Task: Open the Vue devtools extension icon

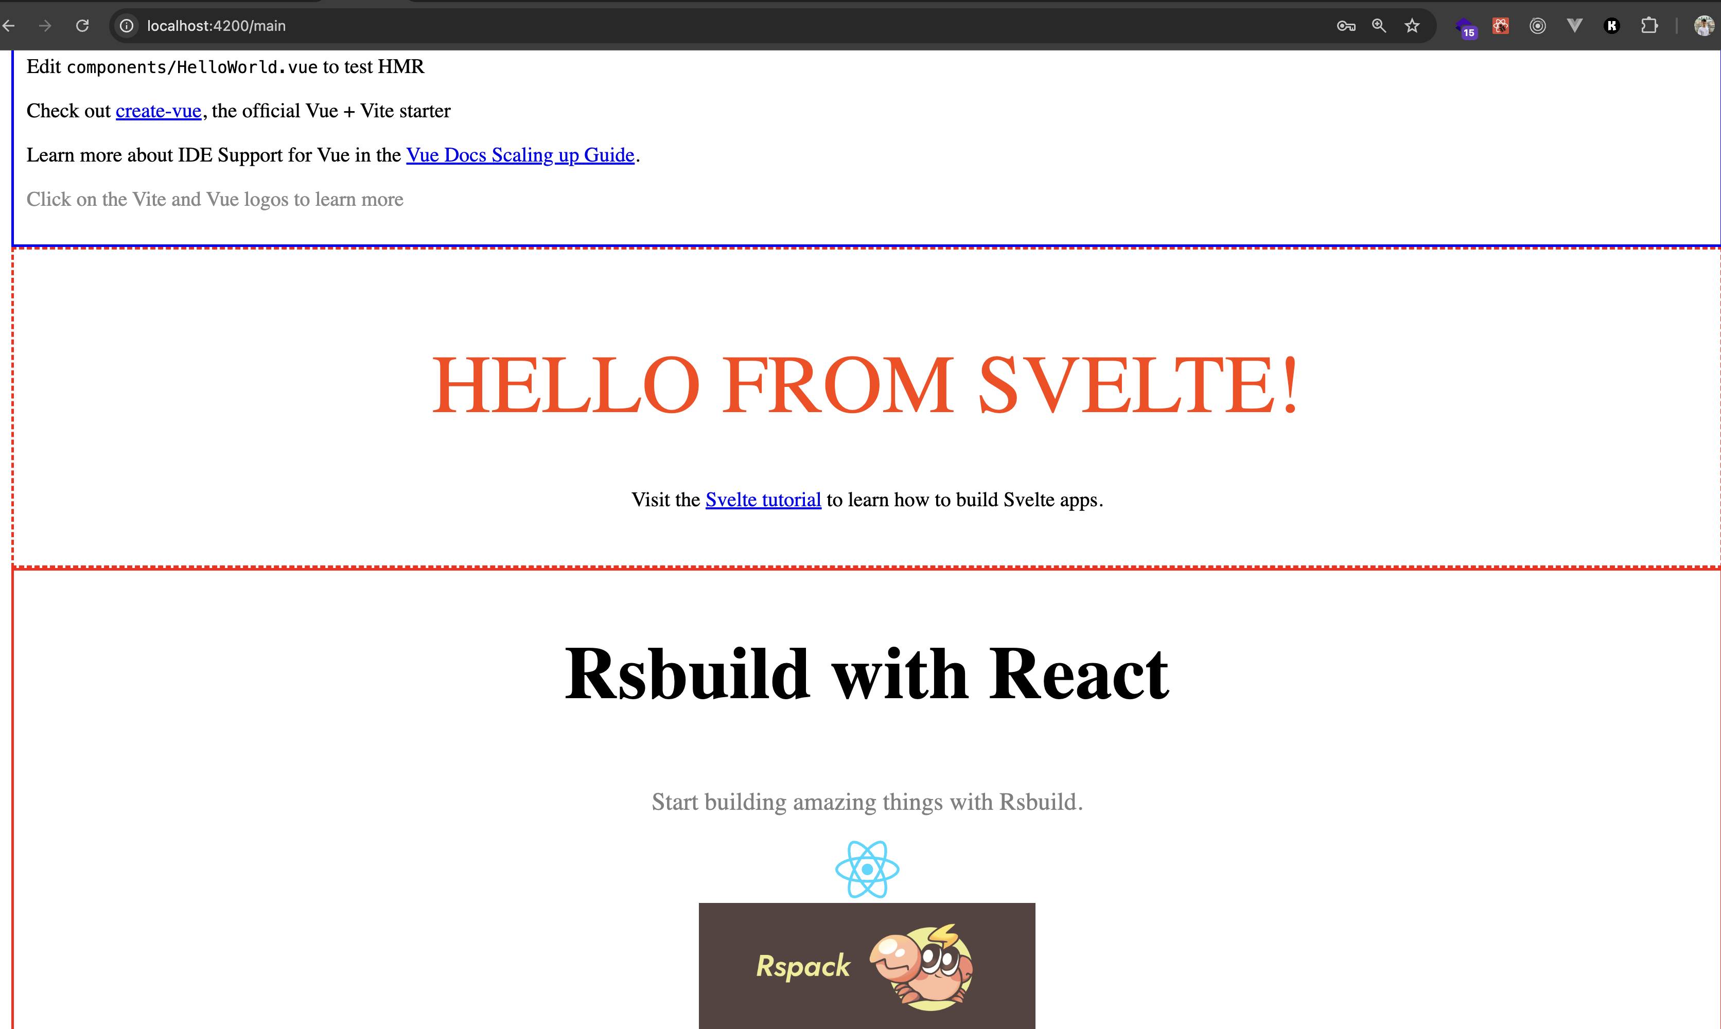Action: [1575, 26]
